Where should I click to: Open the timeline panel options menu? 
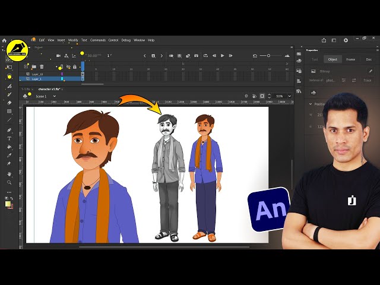[292, 47]
